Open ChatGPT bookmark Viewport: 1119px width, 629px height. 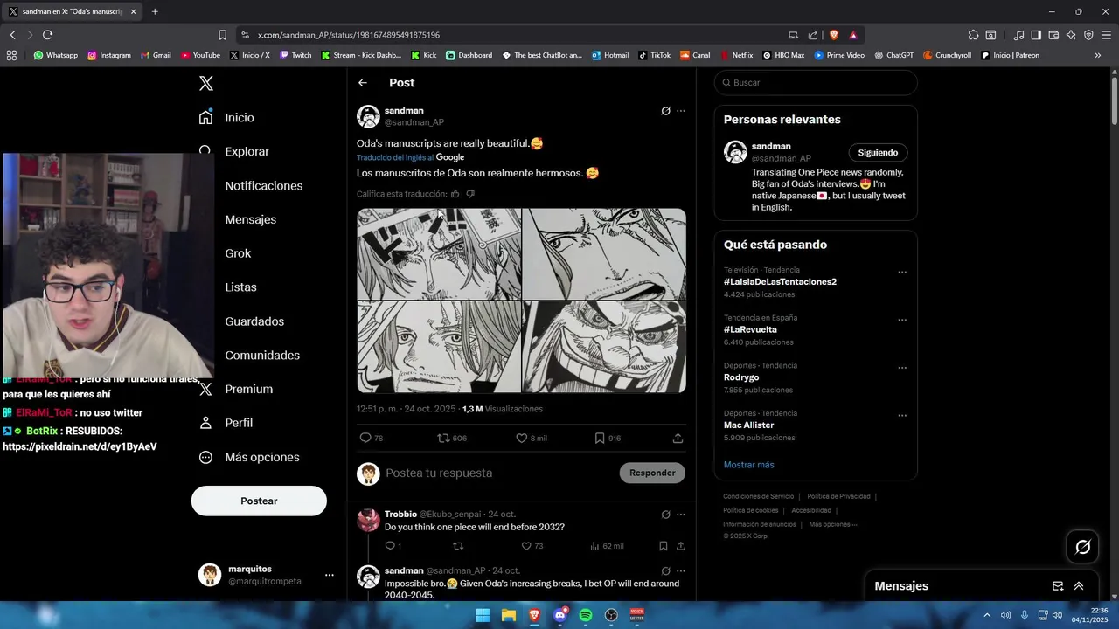point(893,55)
